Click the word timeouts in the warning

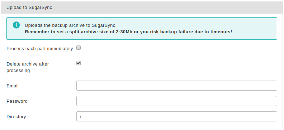(x=221, y=32)
